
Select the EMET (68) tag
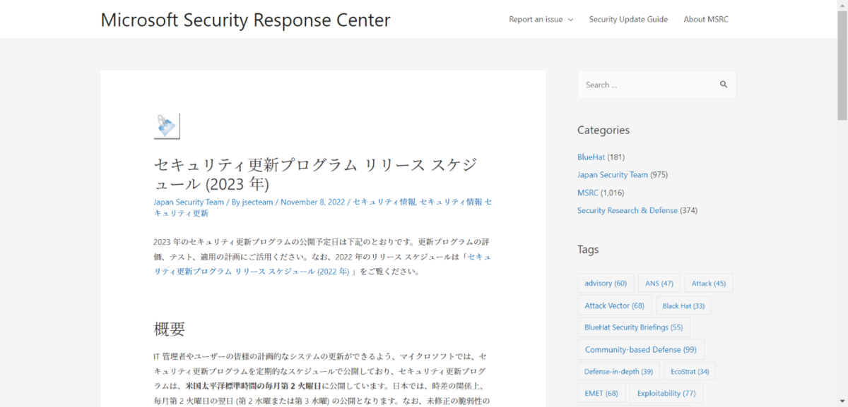coord(601,393)
